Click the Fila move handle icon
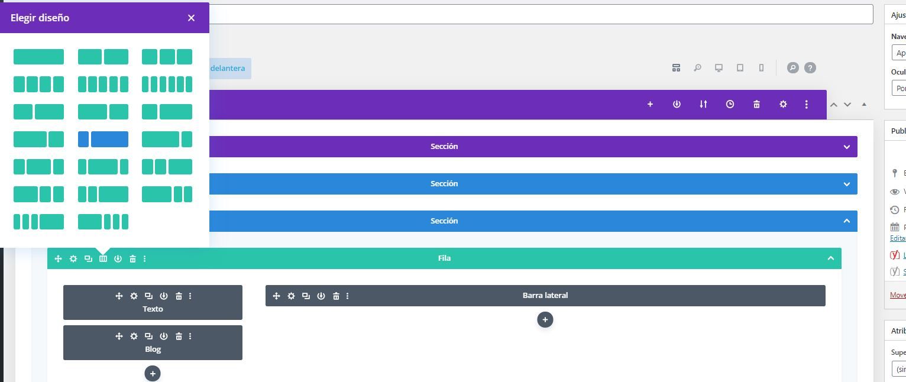Viewport: 906px width, 382px height. (x=58, y=258)
